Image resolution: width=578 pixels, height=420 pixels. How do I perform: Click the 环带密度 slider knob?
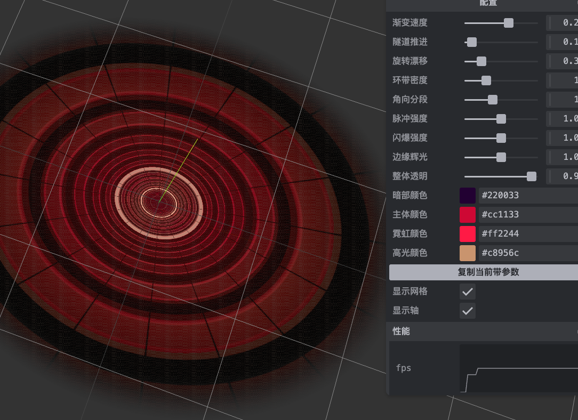[486, 80]
